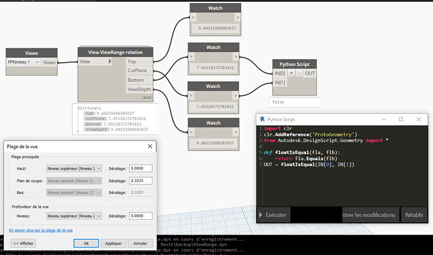Click the Rétablir button
This screenshot has height=255, width=433.
(414, 215)
